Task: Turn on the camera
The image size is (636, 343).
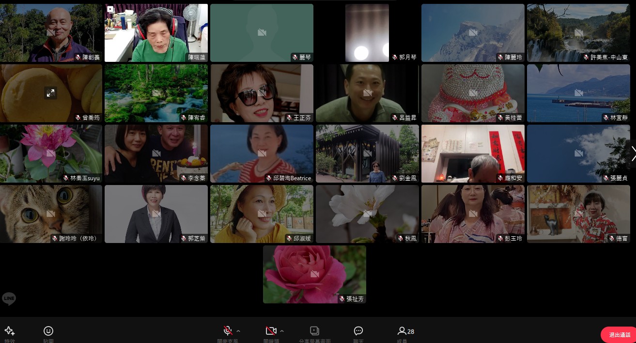Action: point(271,331)
